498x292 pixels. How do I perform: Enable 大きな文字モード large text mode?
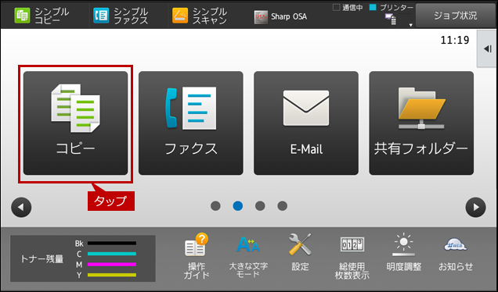click(248, 256)
